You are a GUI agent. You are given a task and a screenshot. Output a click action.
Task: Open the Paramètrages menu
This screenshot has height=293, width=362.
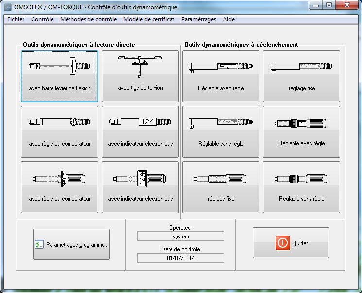[x=199, y=19]
